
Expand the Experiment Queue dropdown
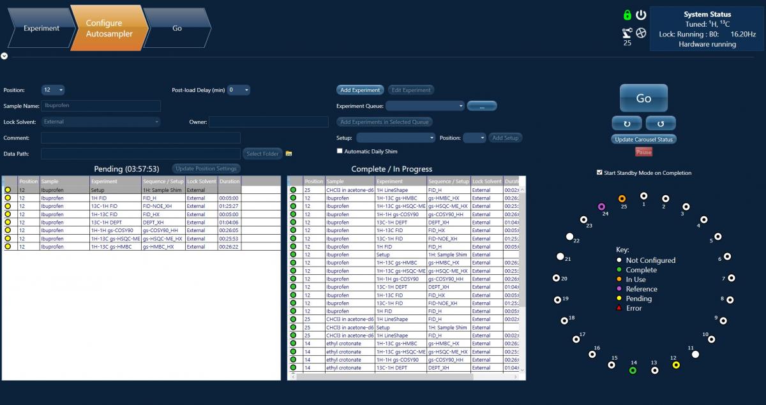[462, 105]
